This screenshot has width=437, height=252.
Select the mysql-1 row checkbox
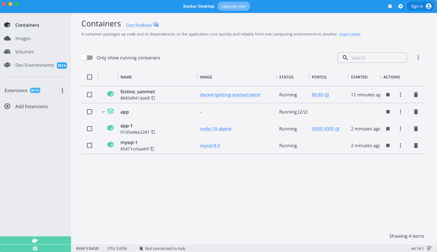pyautogui.click(x=90, y=145)
